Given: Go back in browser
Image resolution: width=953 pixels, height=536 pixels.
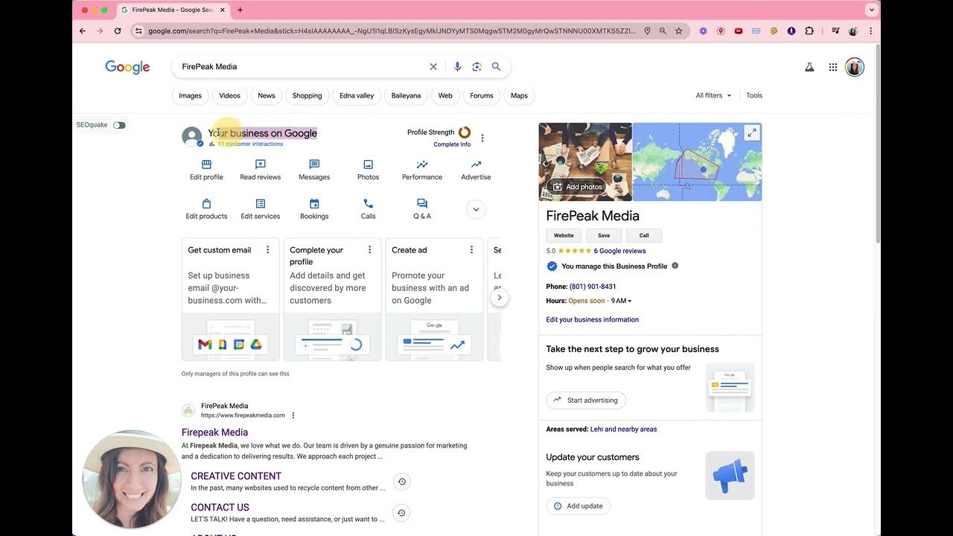Looking at the screenshot, I should click(x=83, y=31).
